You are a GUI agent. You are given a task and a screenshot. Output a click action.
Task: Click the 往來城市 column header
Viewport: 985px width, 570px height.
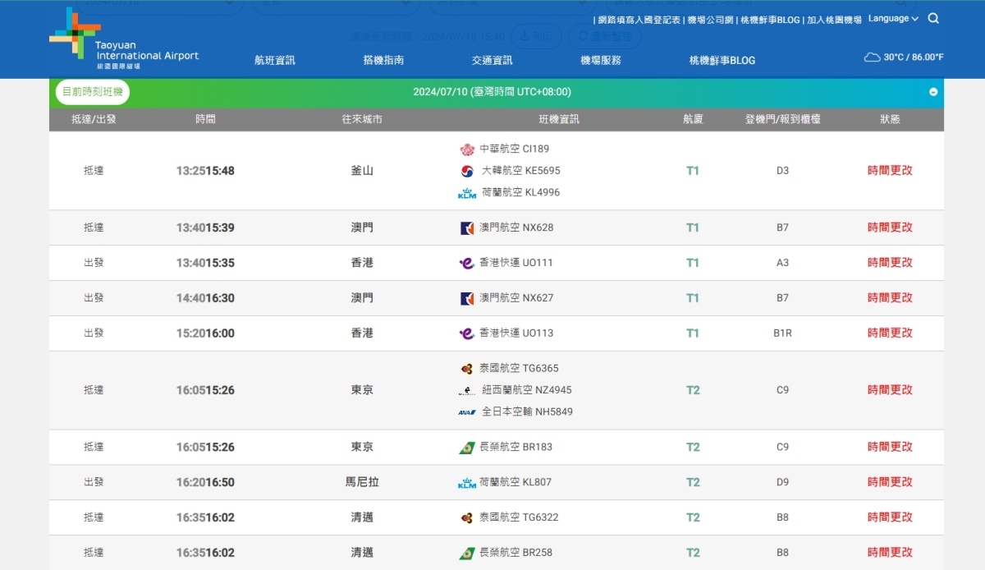tap(362, 119)
